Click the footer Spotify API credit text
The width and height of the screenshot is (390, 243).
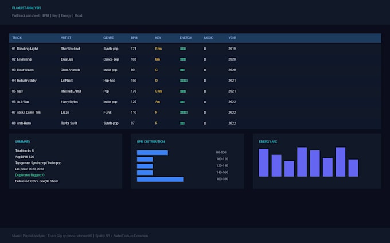click(122, 236)
